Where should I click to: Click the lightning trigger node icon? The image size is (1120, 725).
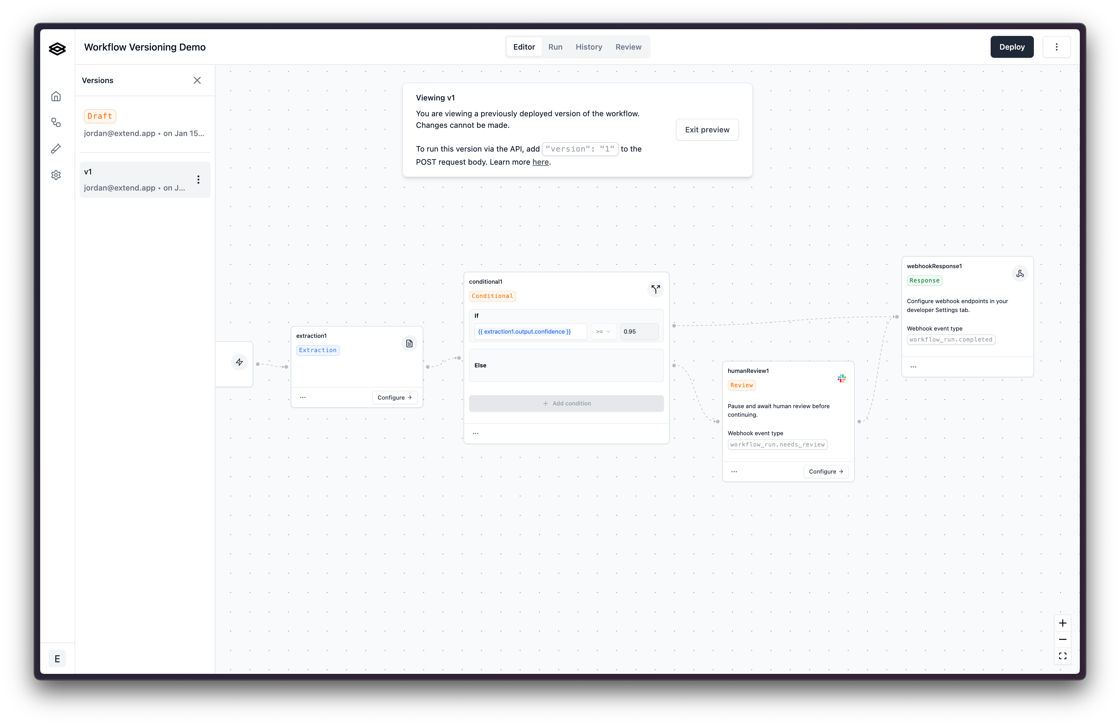(x=240, y=362)
